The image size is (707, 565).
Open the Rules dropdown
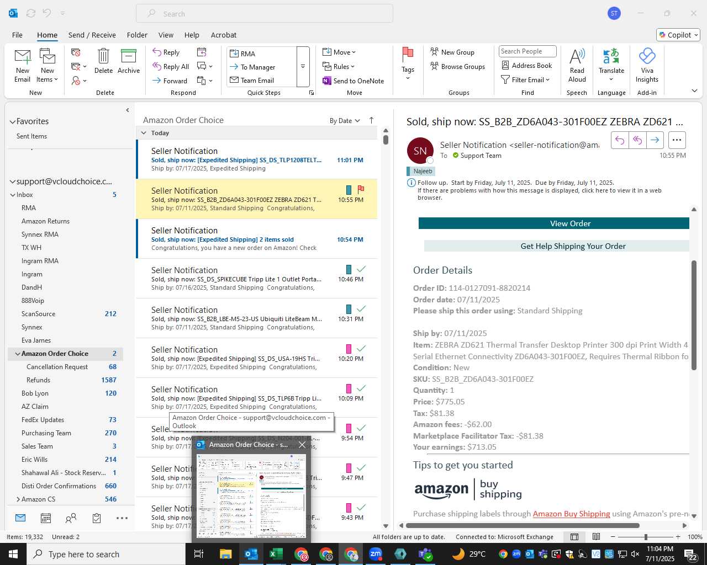tap(339, 66)
